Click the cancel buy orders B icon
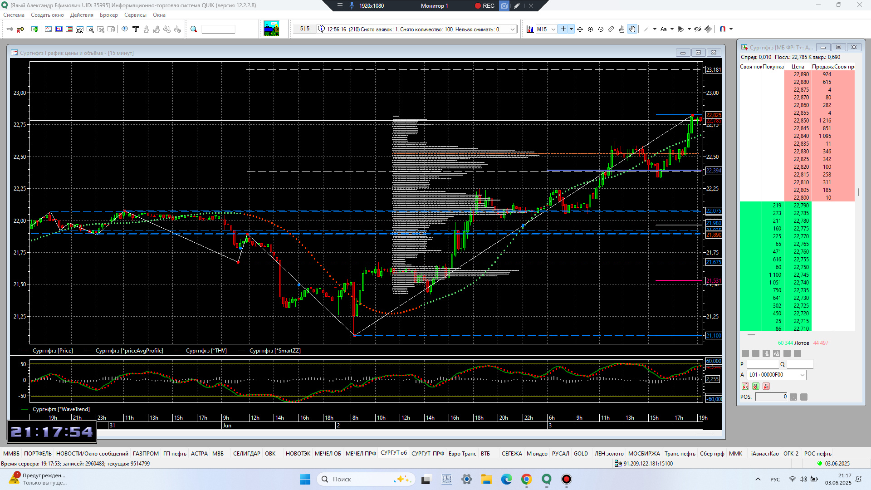Viewport: 871px width, 490px height. 755,386
